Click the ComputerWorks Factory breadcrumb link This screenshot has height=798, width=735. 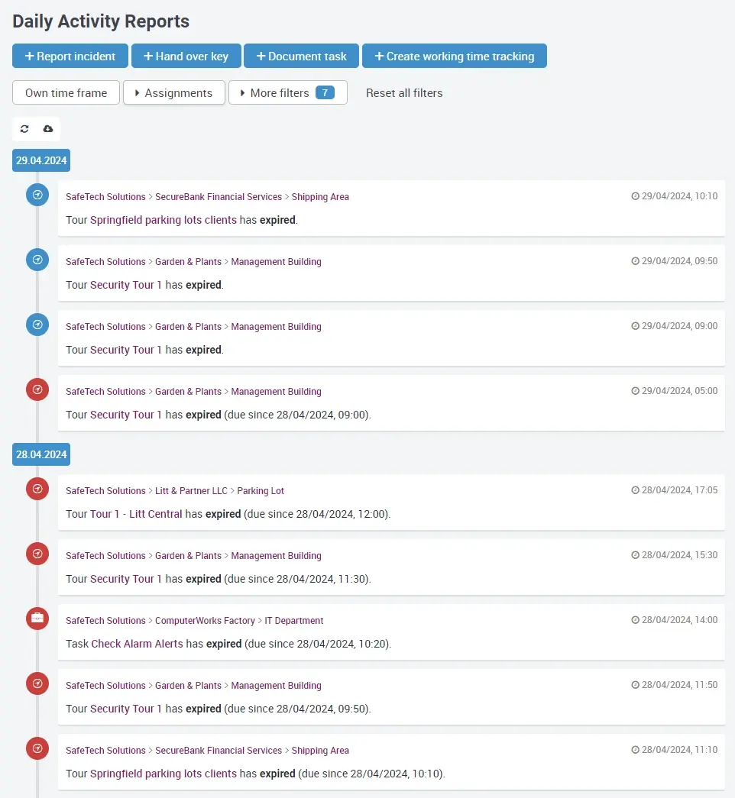(205, 621)
